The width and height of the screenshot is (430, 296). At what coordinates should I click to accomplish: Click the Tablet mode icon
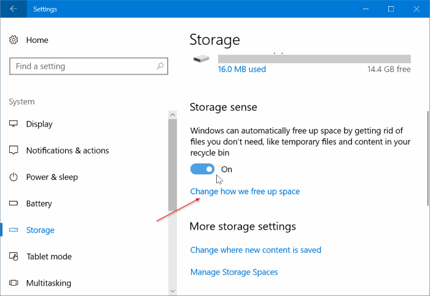[x=14, y=257]
